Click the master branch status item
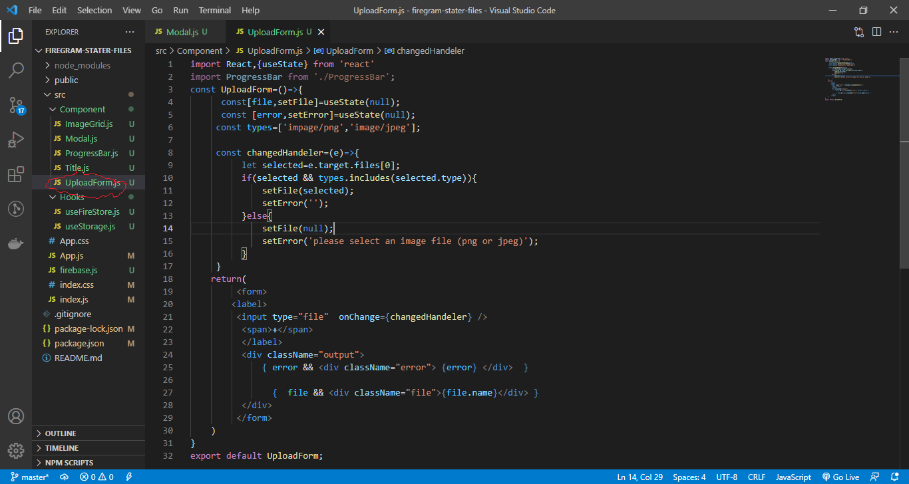 point(29,477)
